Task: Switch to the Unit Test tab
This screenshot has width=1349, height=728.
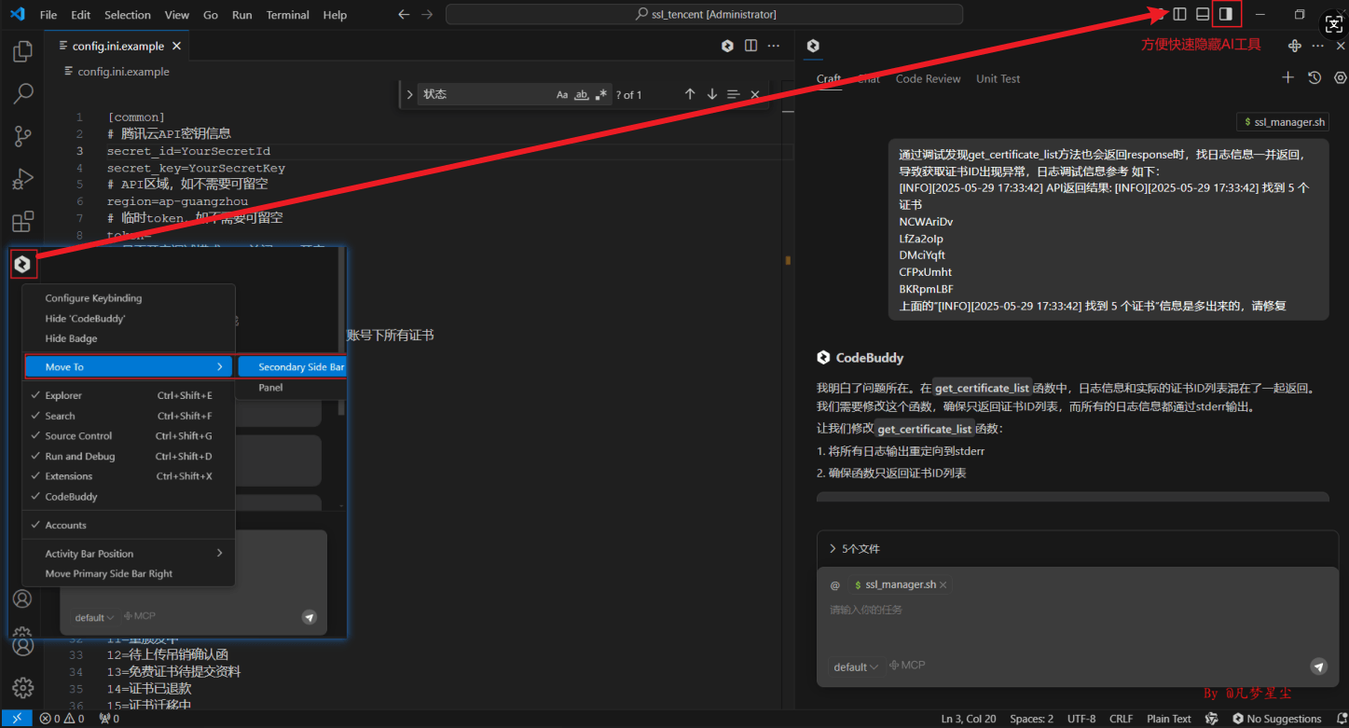Action: pos(998,78)
